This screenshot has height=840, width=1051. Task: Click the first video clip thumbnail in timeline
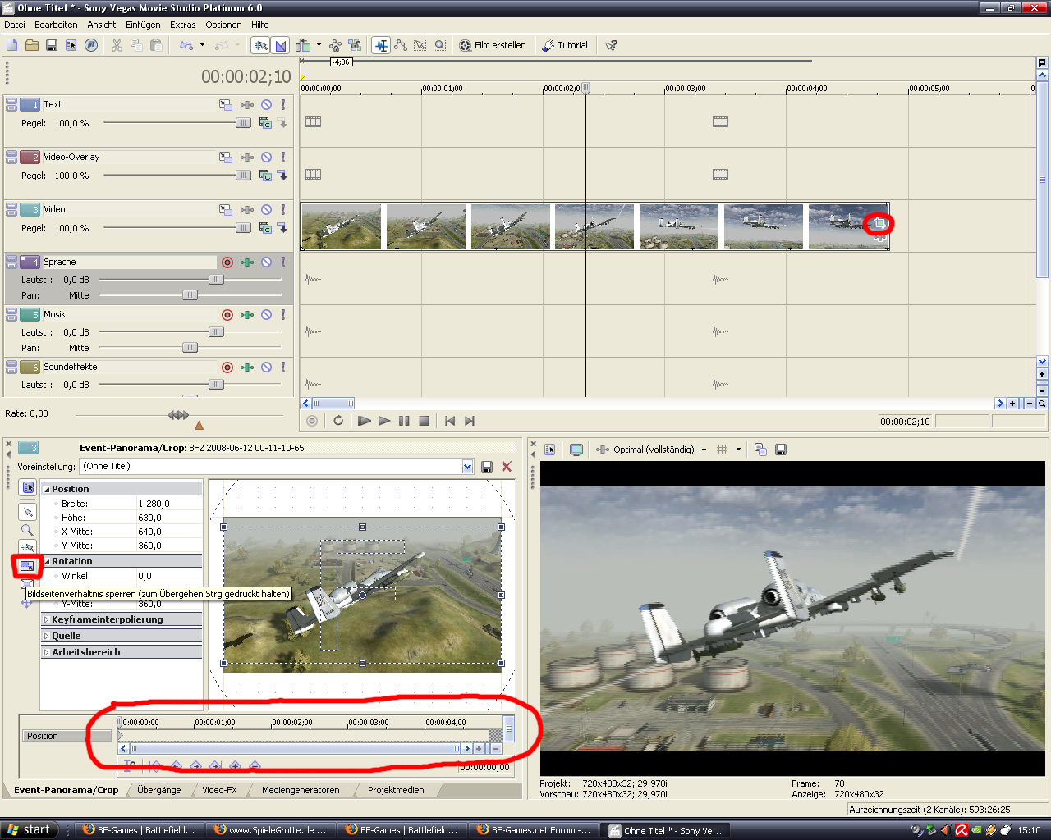(x=342, y=226)
